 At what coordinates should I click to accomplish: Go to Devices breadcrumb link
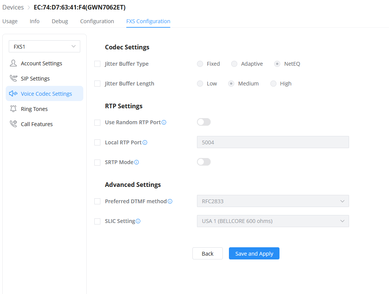pos(13,8)
